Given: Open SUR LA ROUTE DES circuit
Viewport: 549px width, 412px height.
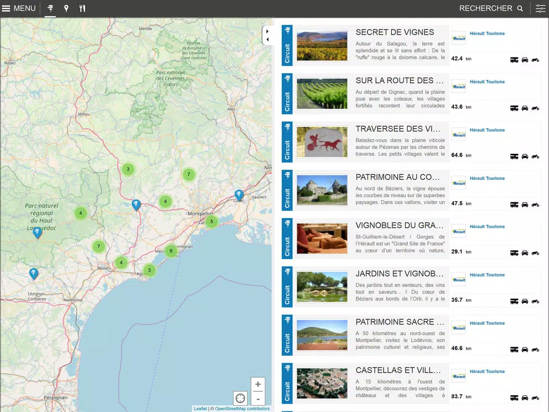Looking at the screenshot, I should pyautogui.click(x=400, y=81).
